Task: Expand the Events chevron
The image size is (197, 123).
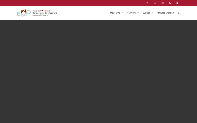Action: click(x=152, y=13)
